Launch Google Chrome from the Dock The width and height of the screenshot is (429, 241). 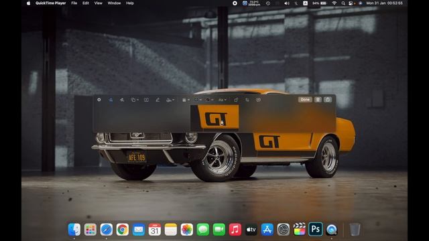click(x=123, y=229)
